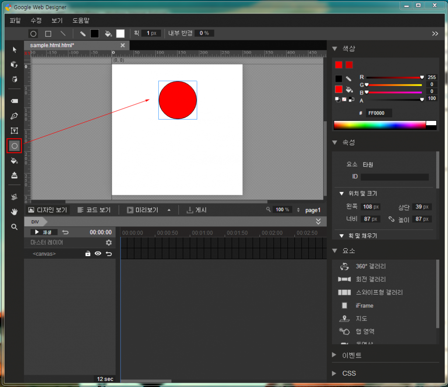Expand the CSS panel
Screen dimensions: 448x387
[x=334, y=373]
